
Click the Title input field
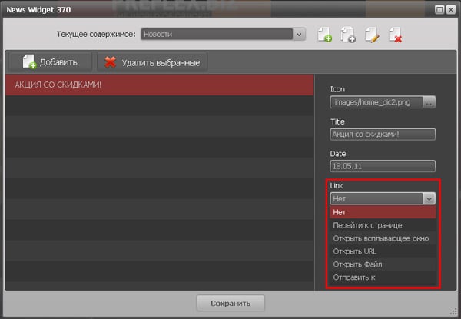(383, 135)
